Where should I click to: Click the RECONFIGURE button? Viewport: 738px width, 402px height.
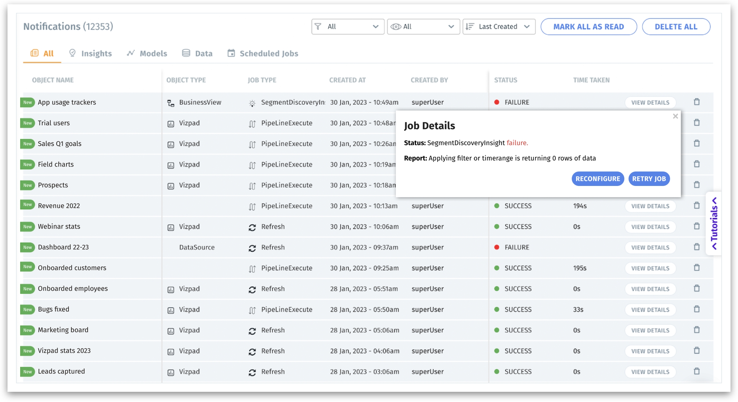click(597, 179)
